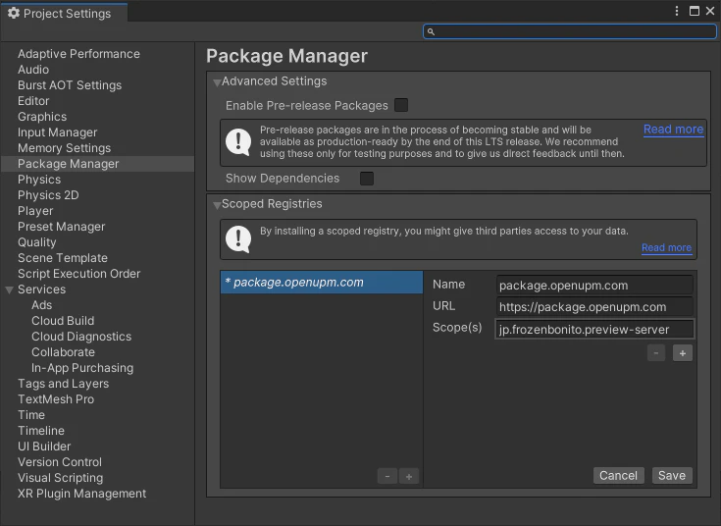Image resolution: width=721 pixels, height=526 pixels.
Task: Collapse the Scoped Registries section
Action: coord(217,205)
